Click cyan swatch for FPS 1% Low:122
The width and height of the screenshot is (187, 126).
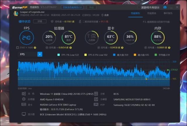[x=58, y=55]
